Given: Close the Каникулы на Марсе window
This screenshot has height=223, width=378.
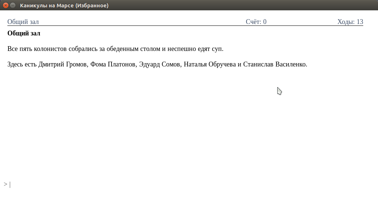Looking at the screenshot, I should 6,5.
